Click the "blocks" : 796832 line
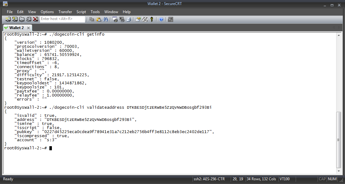The image size is (345, 184). [x=37, y=59]
